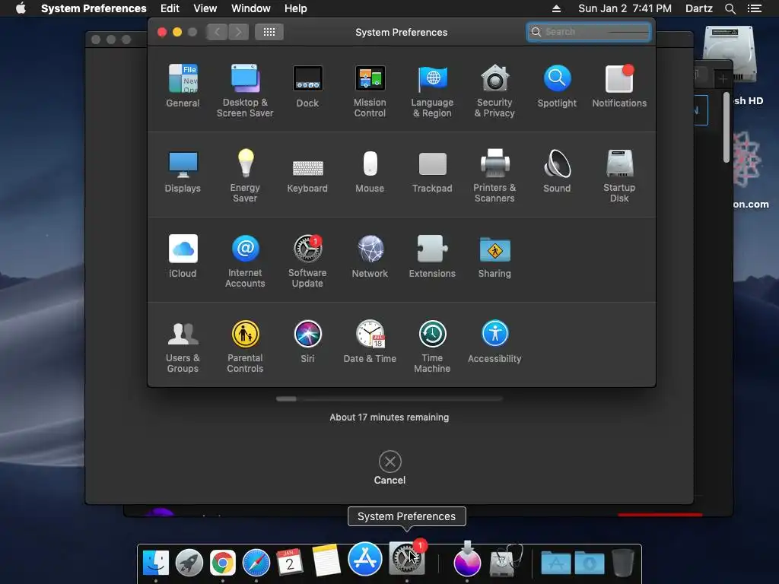Open the Applications folder in the Dock
Viewport: 779px width, 584px height.
(556, 563)
